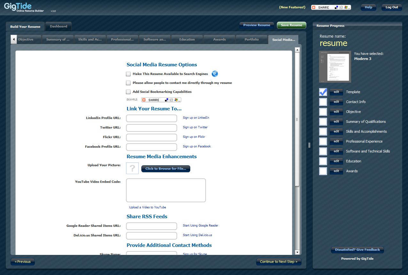
Task: Switch to the Dashboard tab
Action: 59,26
